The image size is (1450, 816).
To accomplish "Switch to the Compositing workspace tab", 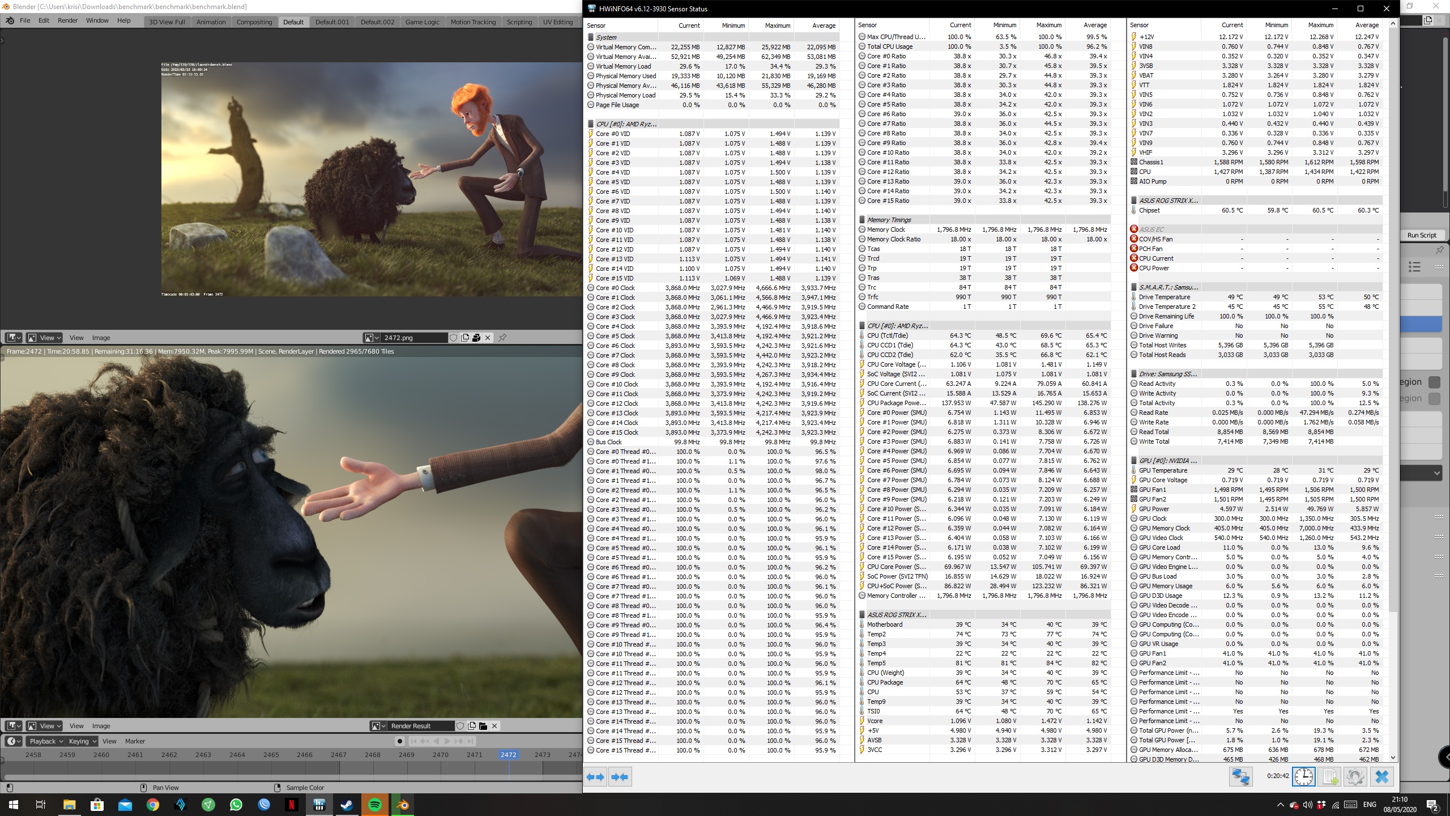I will click(x=254, y=22).
